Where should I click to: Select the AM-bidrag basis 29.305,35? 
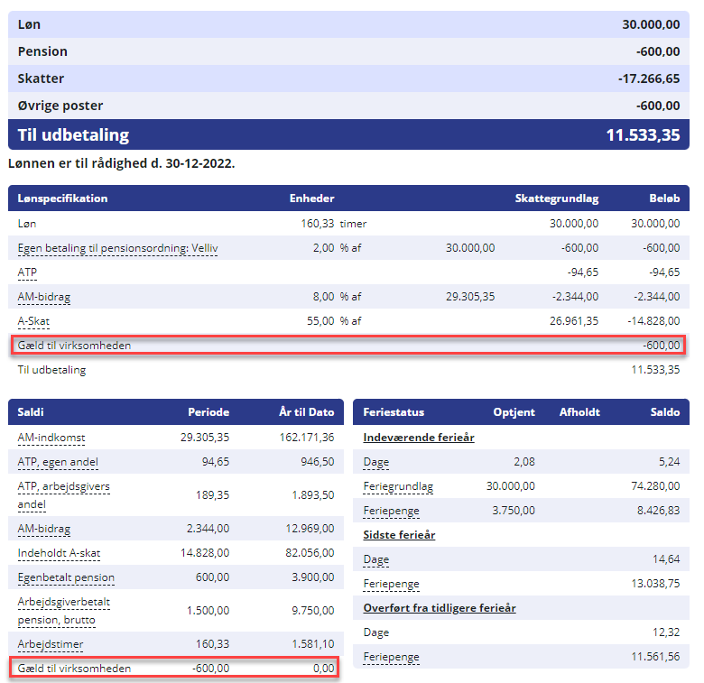click(470, 297)
